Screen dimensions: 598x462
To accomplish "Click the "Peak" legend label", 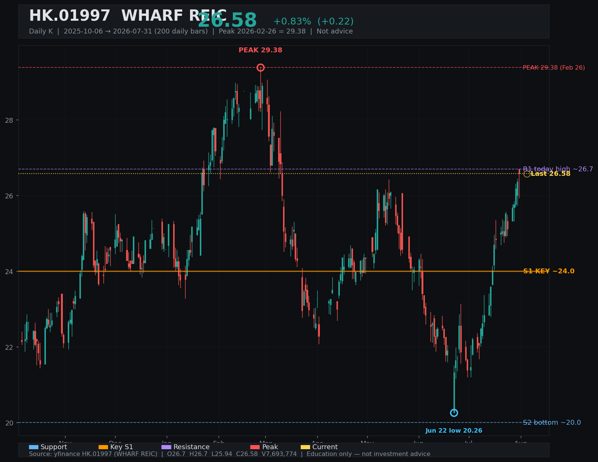I will 270,447.
